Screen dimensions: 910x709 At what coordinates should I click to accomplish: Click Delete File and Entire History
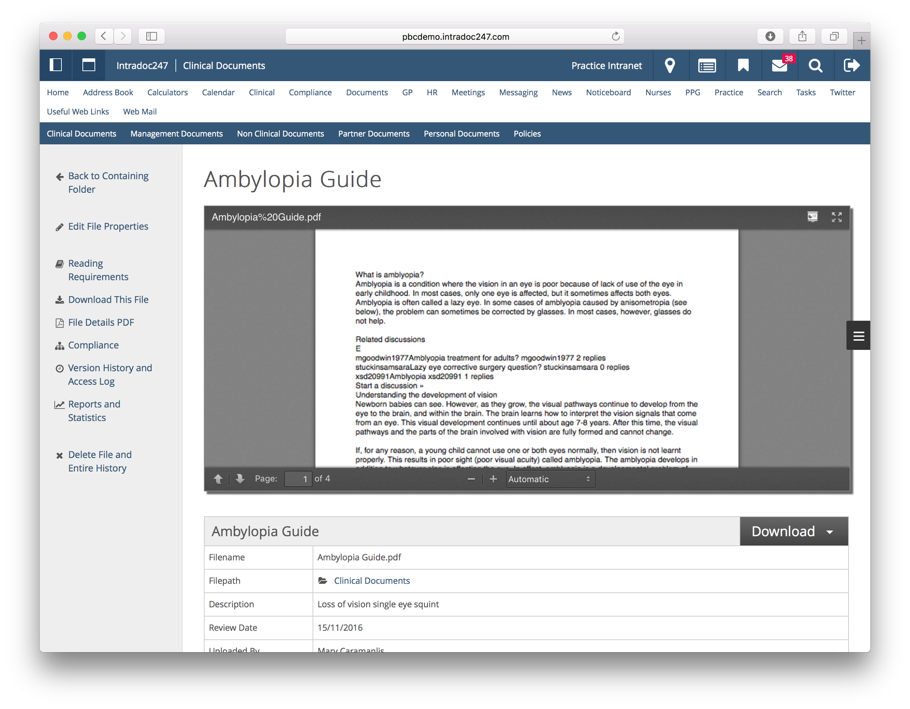tap(100, 461)
